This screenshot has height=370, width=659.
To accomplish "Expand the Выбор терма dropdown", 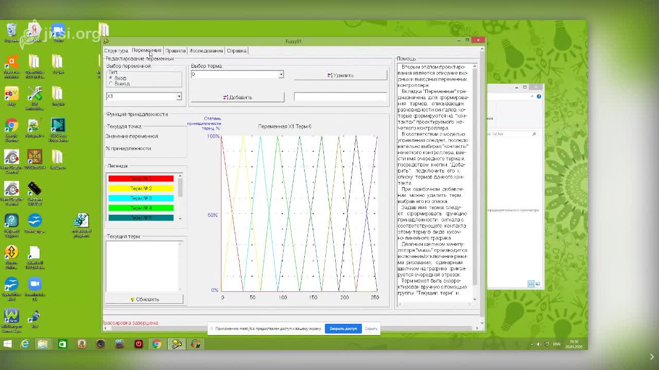I will pos(281,75).
